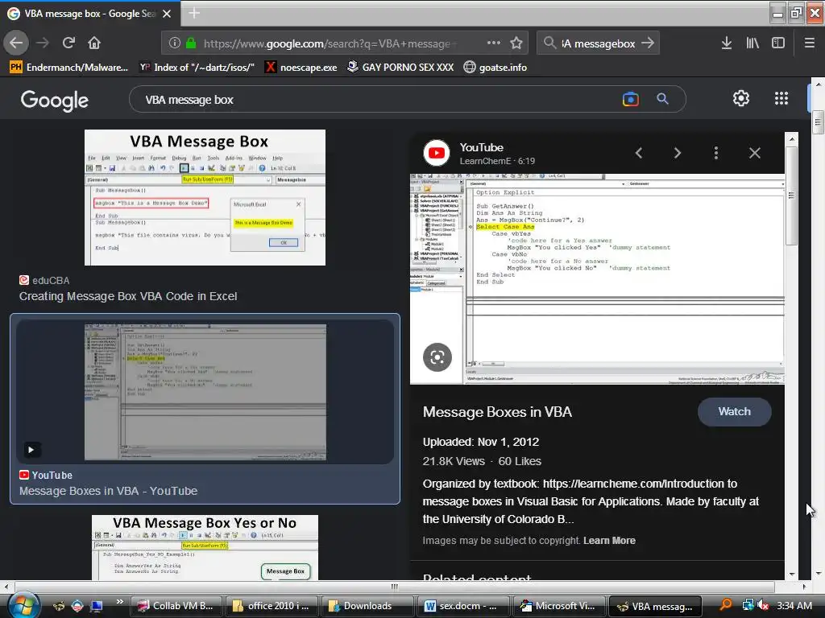
Task: Click the Lens search-inside-image button on preview
Action: click(x=437, y=357)
